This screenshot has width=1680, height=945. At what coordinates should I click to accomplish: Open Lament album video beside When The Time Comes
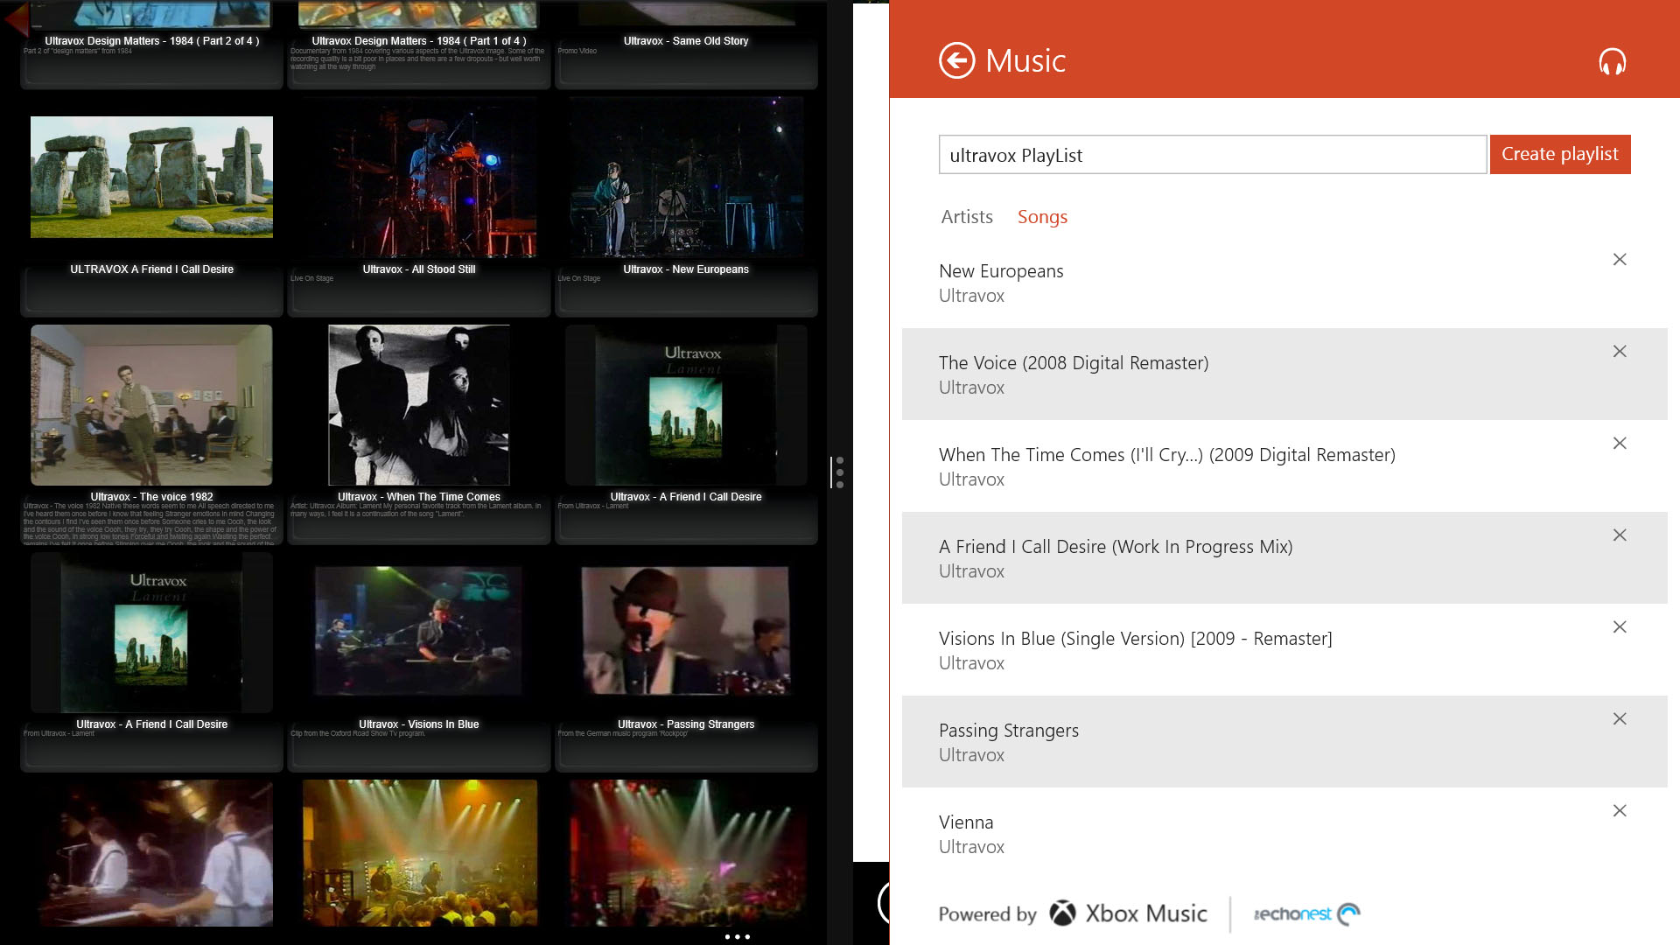pos(686,405)
